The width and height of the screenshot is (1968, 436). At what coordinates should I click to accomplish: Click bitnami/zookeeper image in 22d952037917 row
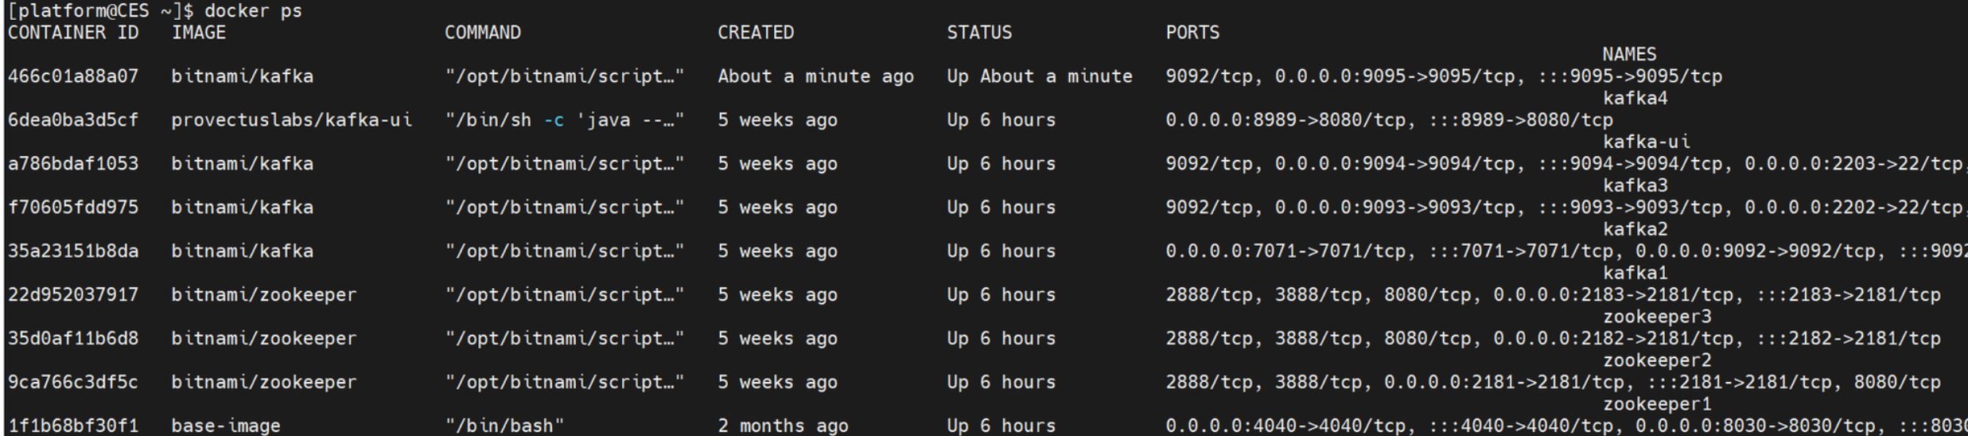click(x=264, y=295)
